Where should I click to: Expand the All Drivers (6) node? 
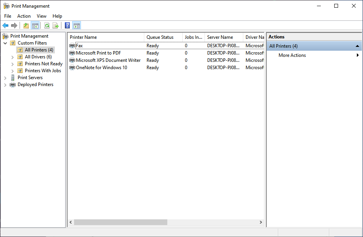[13, 57]
